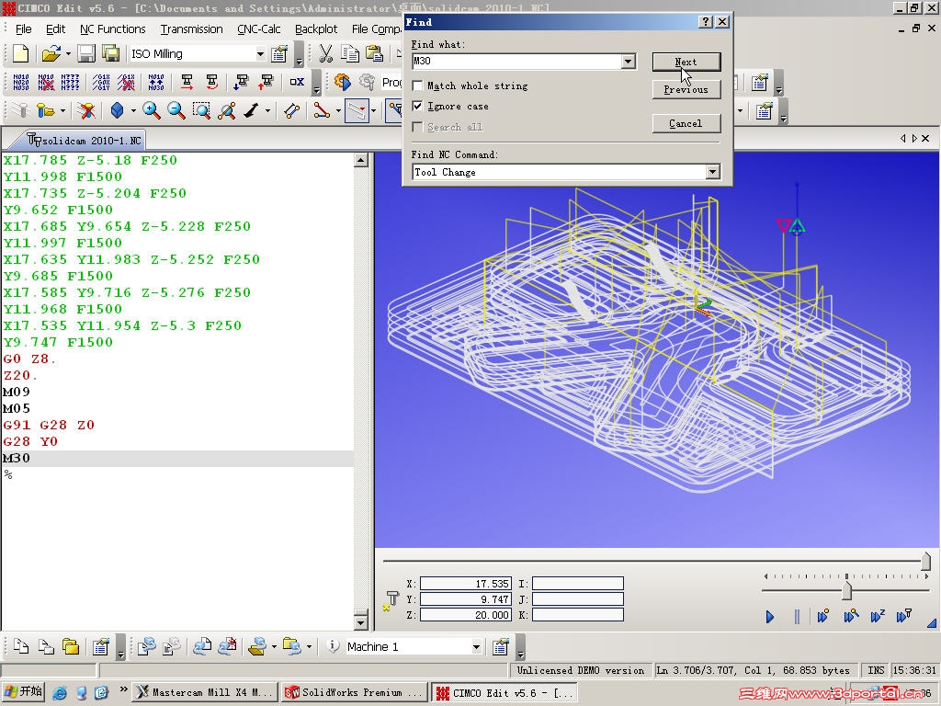Open the Find what history dropdown

(629, 62)
